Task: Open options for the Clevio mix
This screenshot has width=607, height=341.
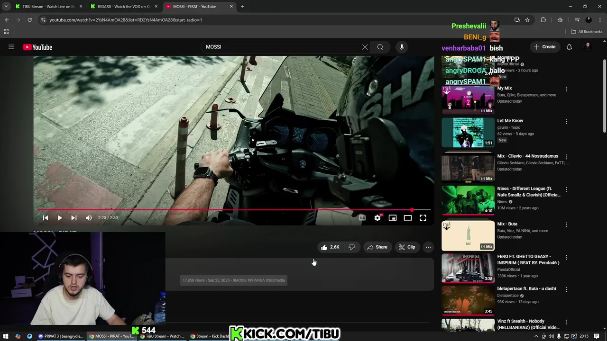Action: coord(566,157)
